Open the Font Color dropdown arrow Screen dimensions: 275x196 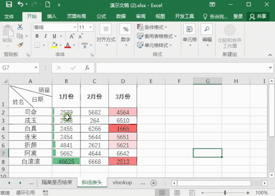coord(74,45)
